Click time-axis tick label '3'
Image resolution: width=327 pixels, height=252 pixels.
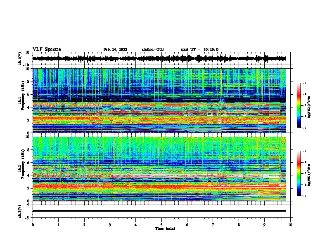point(110,225)
